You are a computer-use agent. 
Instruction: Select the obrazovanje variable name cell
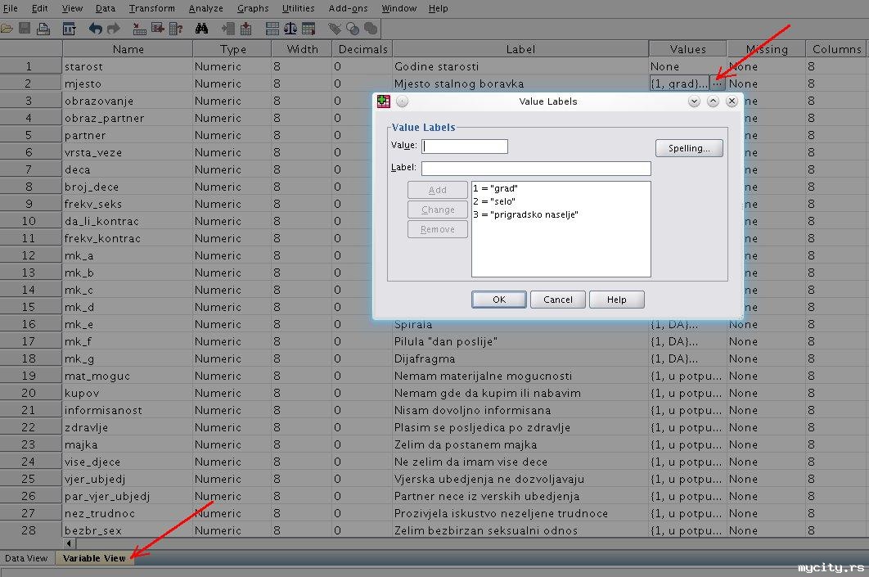[128, 101]
